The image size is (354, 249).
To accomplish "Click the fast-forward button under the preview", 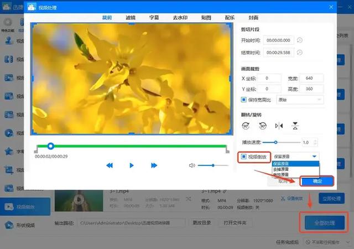I will [154, 165].
